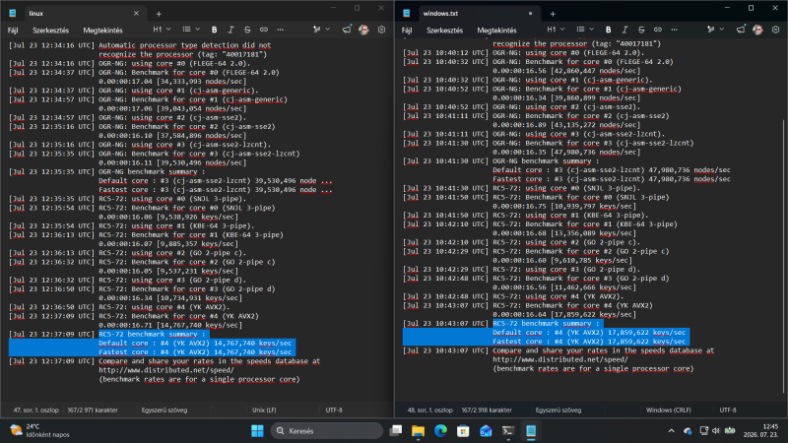Viewport: 788px width, 443px height.
Task: Expand AI rewrite dropdown arrow in windows.txt window
Action: (722, 30)
